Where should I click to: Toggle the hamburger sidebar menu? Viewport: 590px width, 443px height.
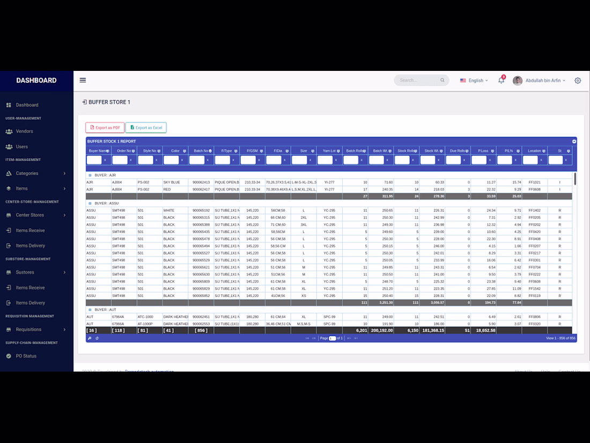[x=83, y=80]
